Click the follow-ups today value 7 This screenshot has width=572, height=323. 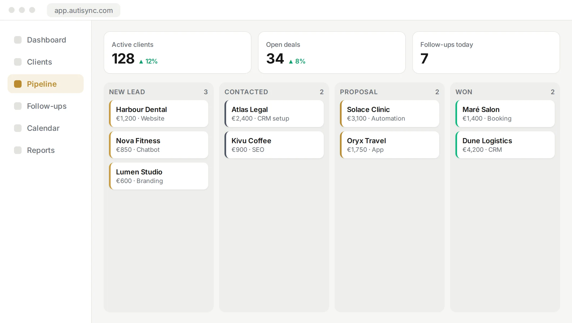tap(424, 58)
